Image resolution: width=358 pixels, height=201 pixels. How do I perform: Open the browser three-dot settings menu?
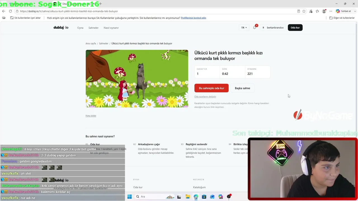pos(331,11)
